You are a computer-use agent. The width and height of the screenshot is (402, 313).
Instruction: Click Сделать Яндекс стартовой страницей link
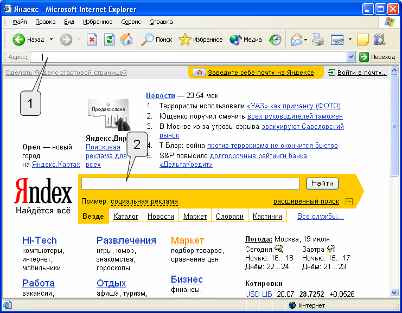[x=66, y=73]
